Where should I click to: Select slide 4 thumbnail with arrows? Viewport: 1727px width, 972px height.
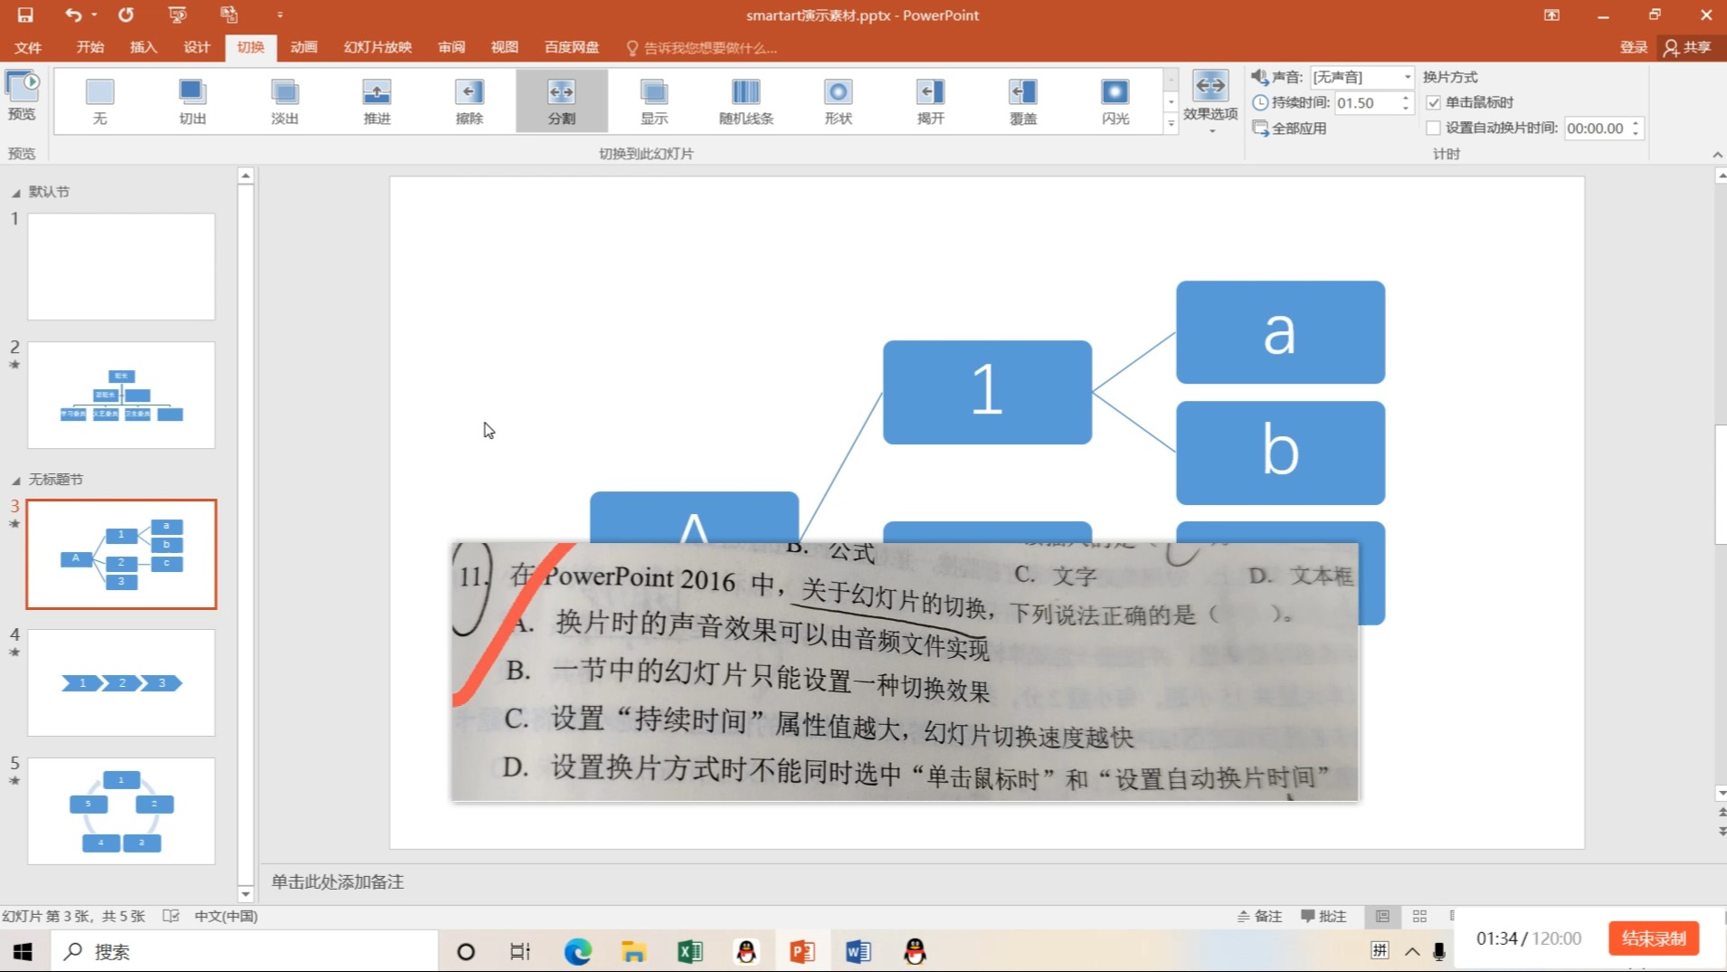(121, 682)
